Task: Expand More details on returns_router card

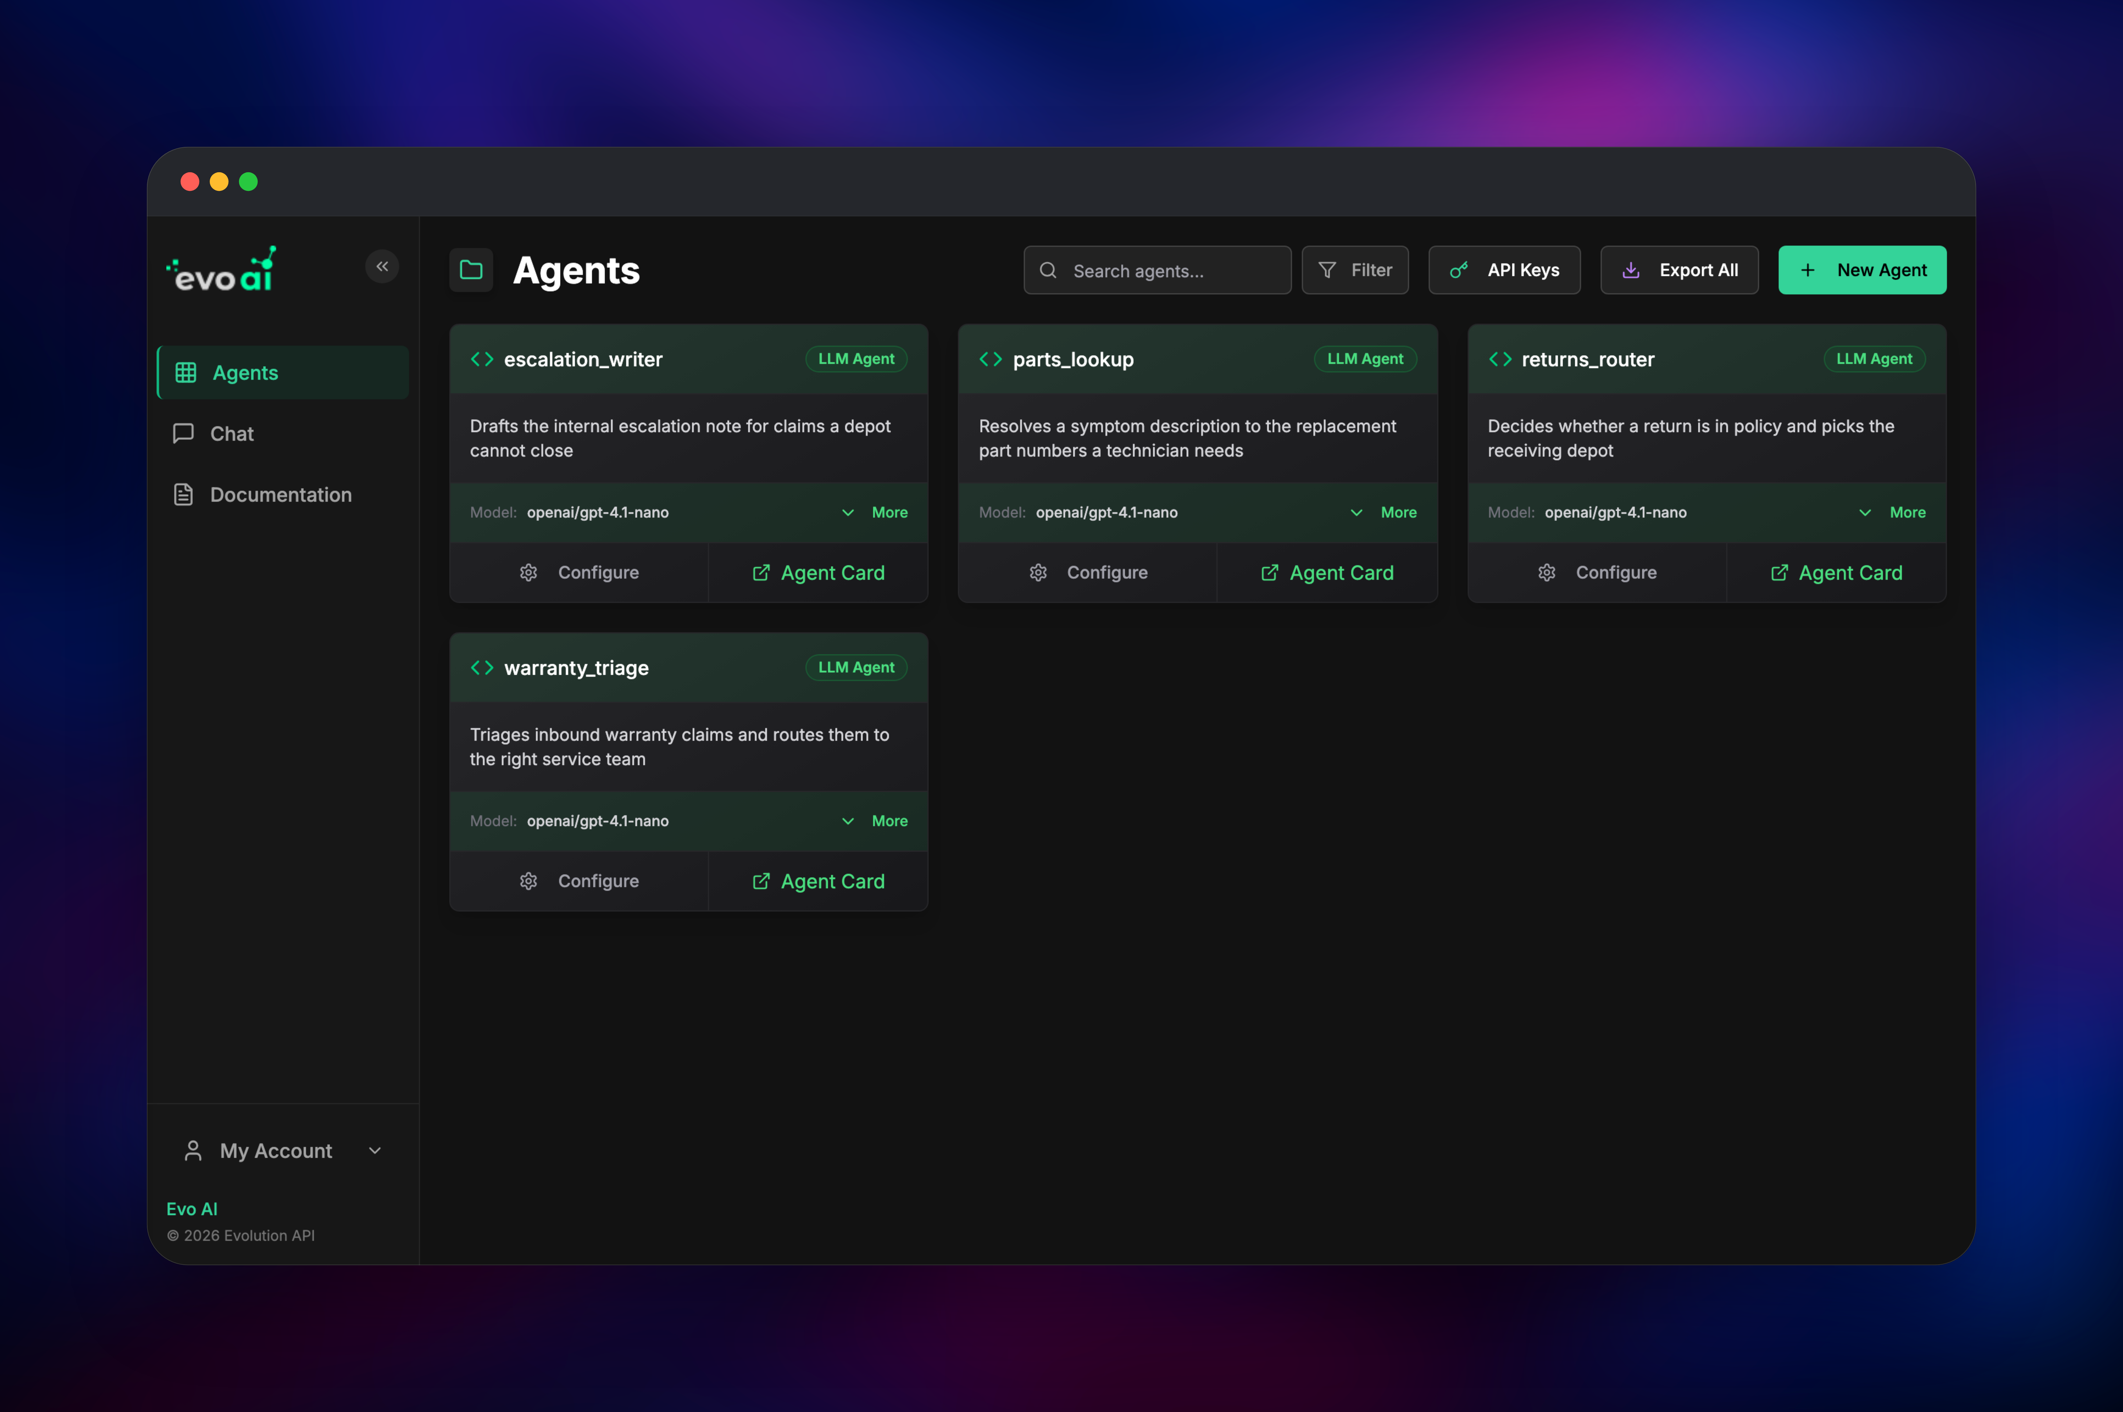Action: pyautogui.click(x=1892, y=513)
